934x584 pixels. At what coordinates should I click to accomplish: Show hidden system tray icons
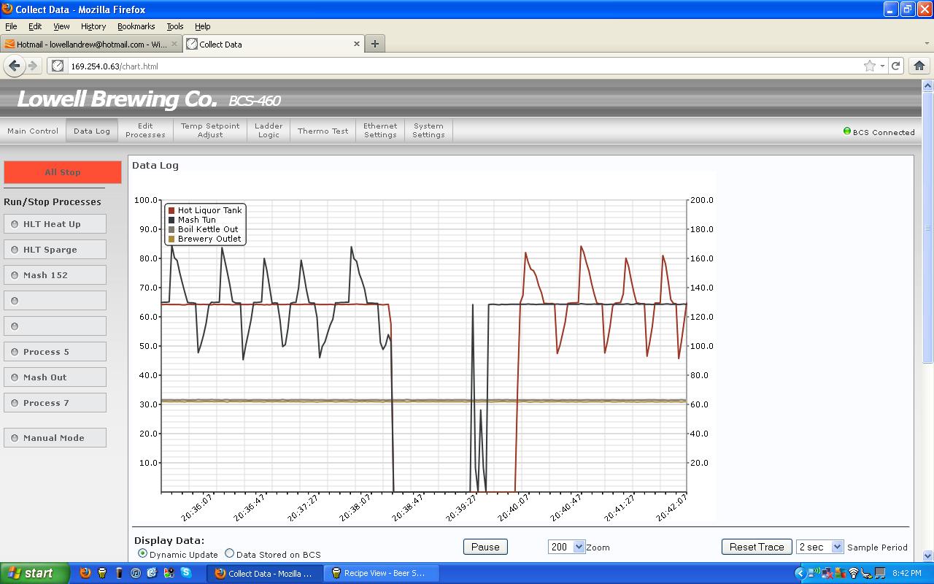pyautogui.click(x=802, y=573)
